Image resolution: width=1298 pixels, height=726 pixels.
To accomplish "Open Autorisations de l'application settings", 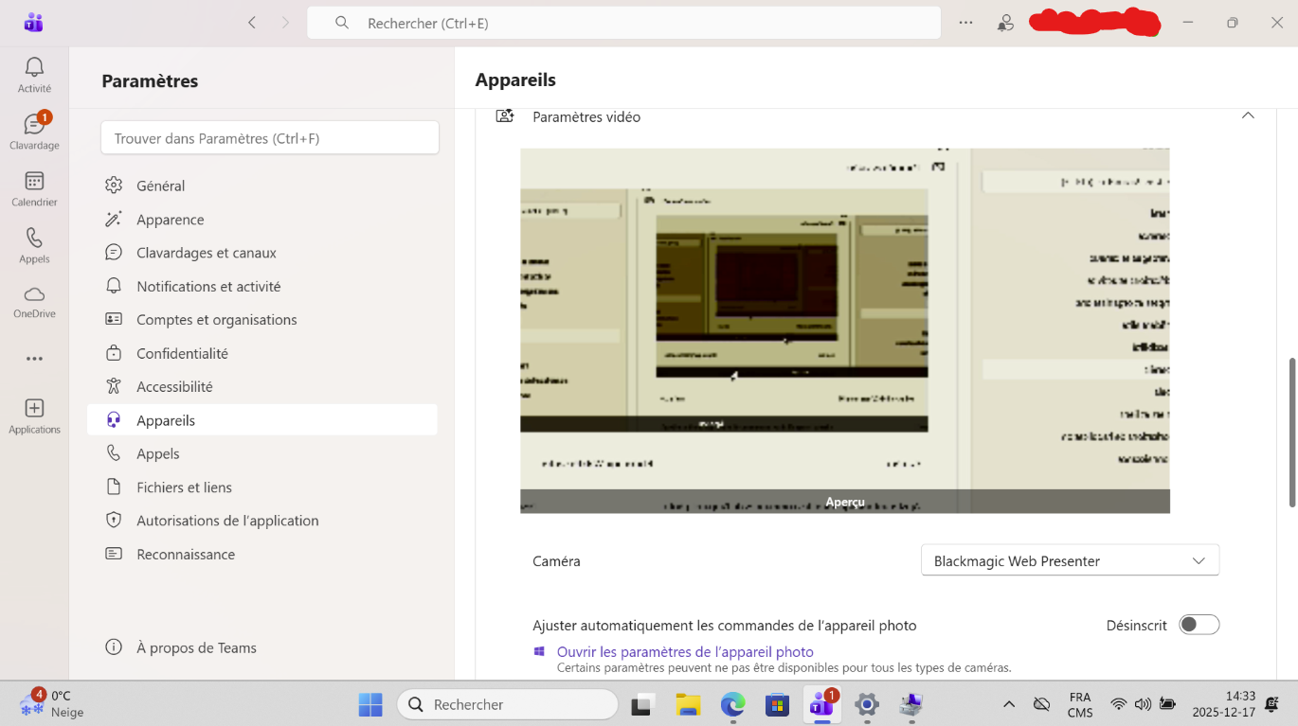I will [261, 521].
